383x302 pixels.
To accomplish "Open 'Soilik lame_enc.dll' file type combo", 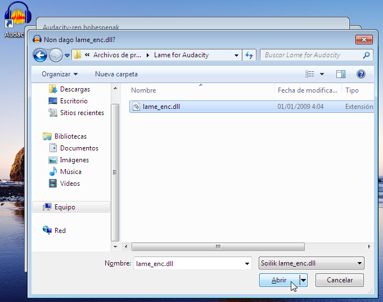I will [312, 263].
